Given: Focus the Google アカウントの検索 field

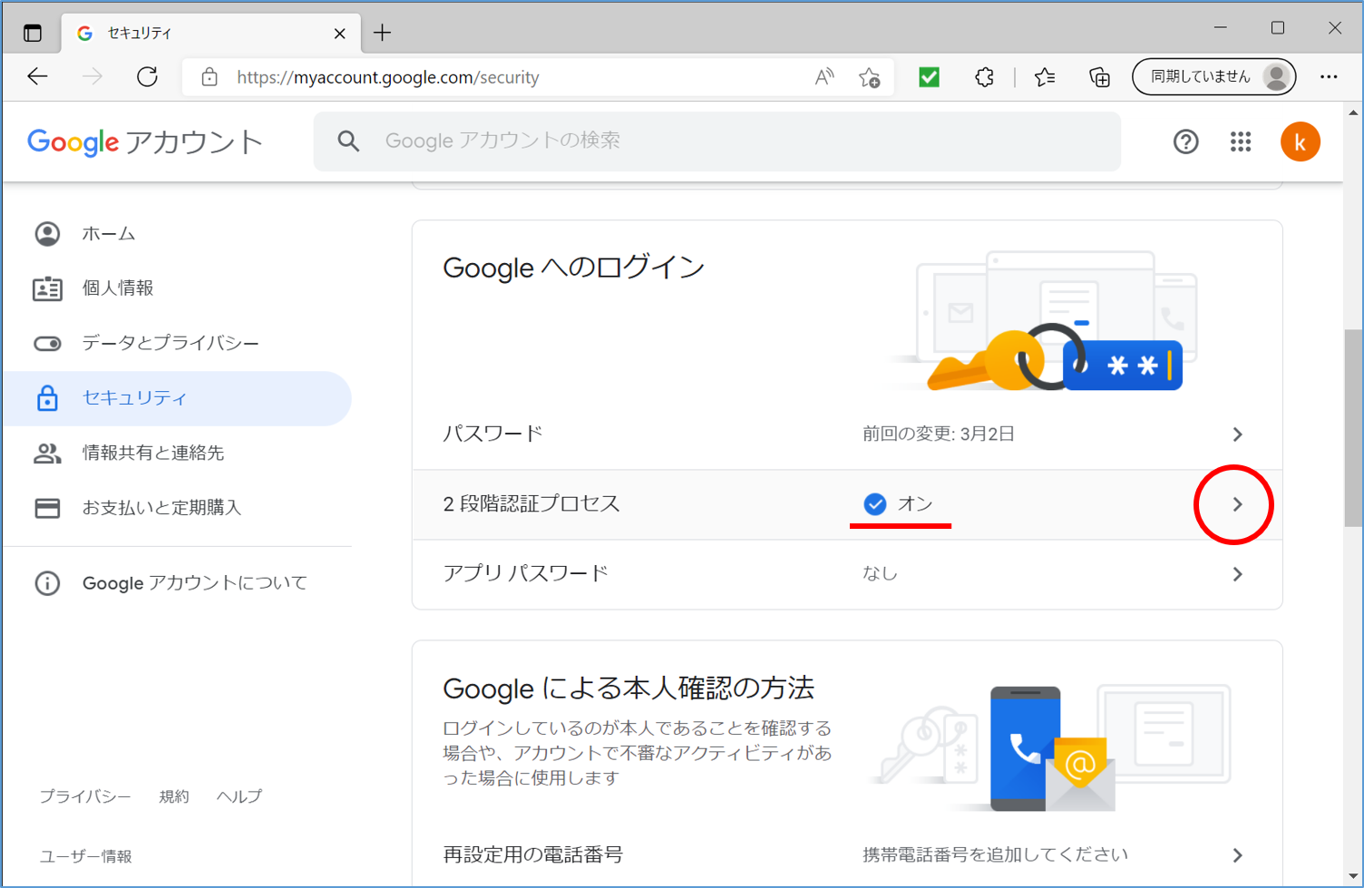Looking at the screenshot, I should coord(716,141).
